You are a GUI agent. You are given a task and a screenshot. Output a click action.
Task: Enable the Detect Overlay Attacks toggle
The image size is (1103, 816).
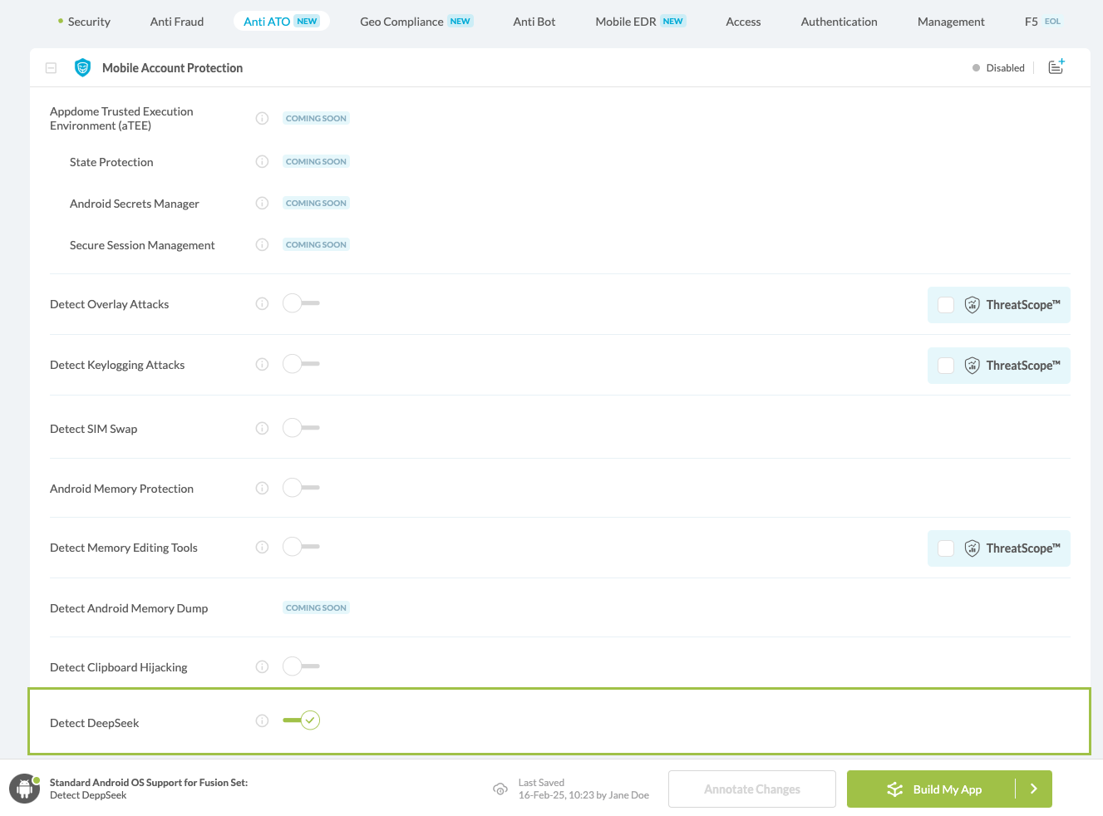pos(300,302)
